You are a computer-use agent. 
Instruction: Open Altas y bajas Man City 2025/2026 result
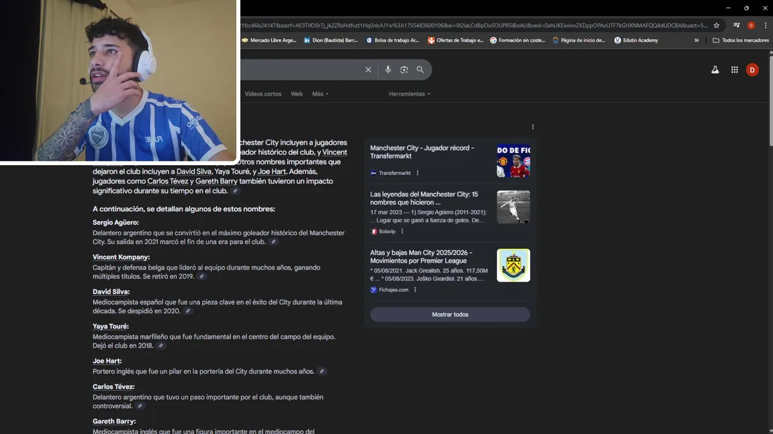point(422,257)
